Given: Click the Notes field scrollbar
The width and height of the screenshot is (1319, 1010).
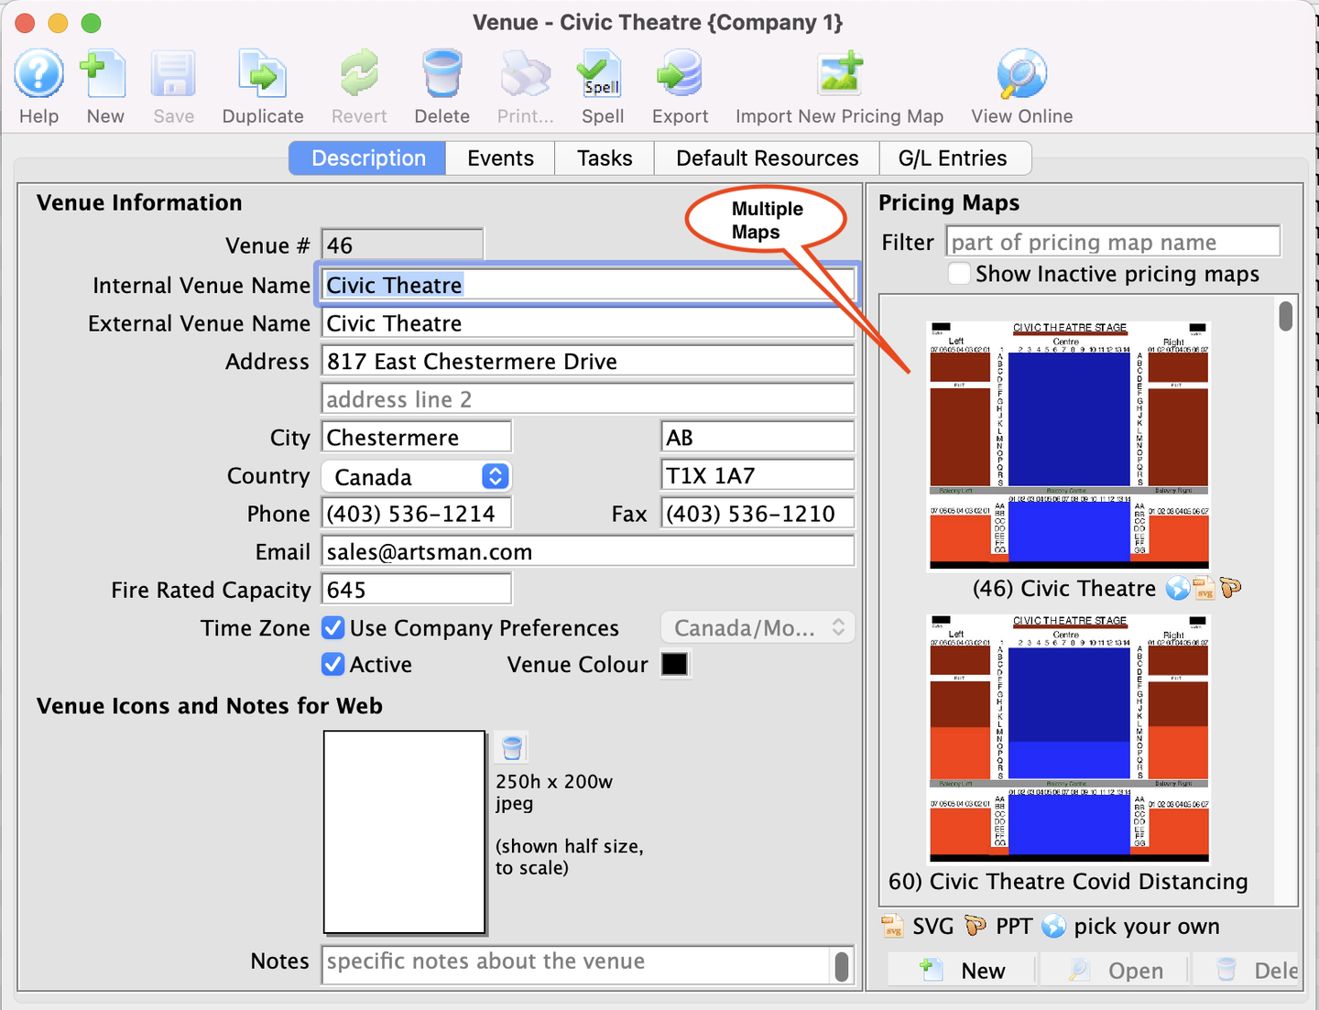Looking at the screenshot, I should [x=842, y=966].
